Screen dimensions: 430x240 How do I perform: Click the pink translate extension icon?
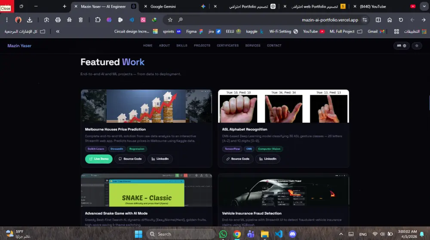[x=143, y=20]
